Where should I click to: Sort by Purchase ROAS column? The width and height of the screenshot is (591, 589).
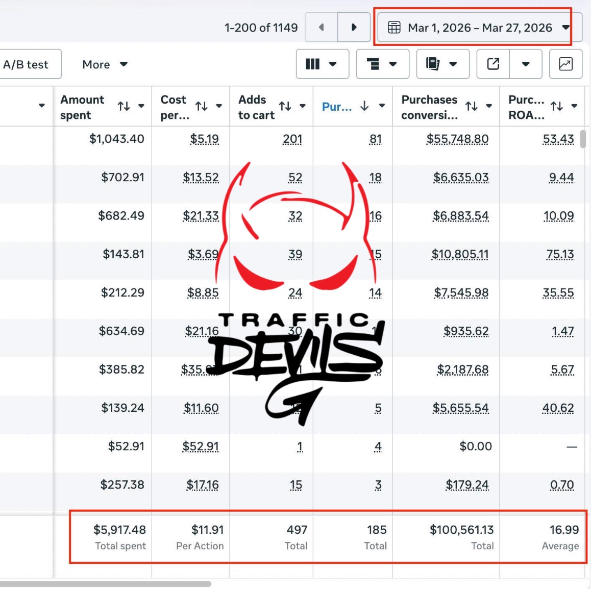coord(557,106)
